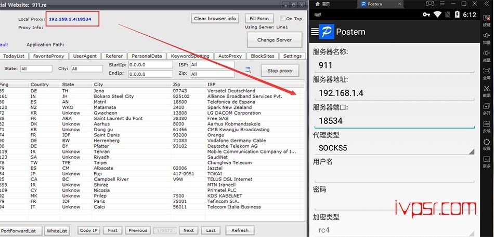Screen dimensions: 494x237
Task: Click the ISP filter field
Action: pyautogui.click(x=212, y=65)
